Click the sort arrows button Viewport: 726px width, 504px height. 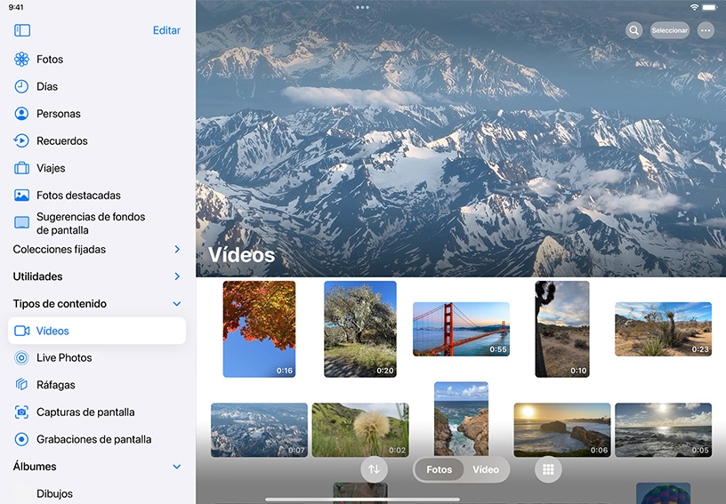point(374,469)
